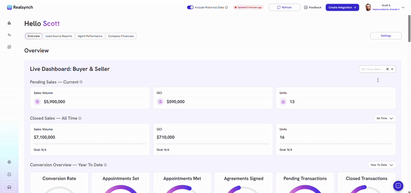Open the integrations grid icon in sidebar

coord(9,47)
